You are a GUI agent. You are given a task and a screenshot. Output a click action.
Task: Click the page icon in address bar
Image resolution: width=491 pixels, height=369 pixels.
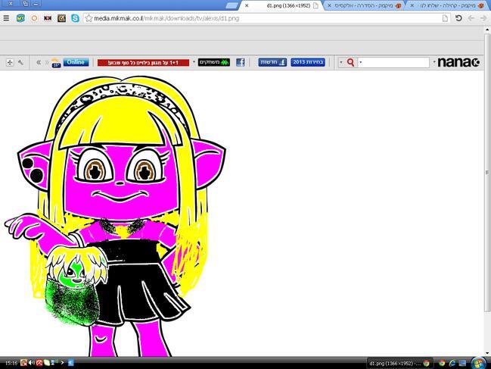point(445,18)
